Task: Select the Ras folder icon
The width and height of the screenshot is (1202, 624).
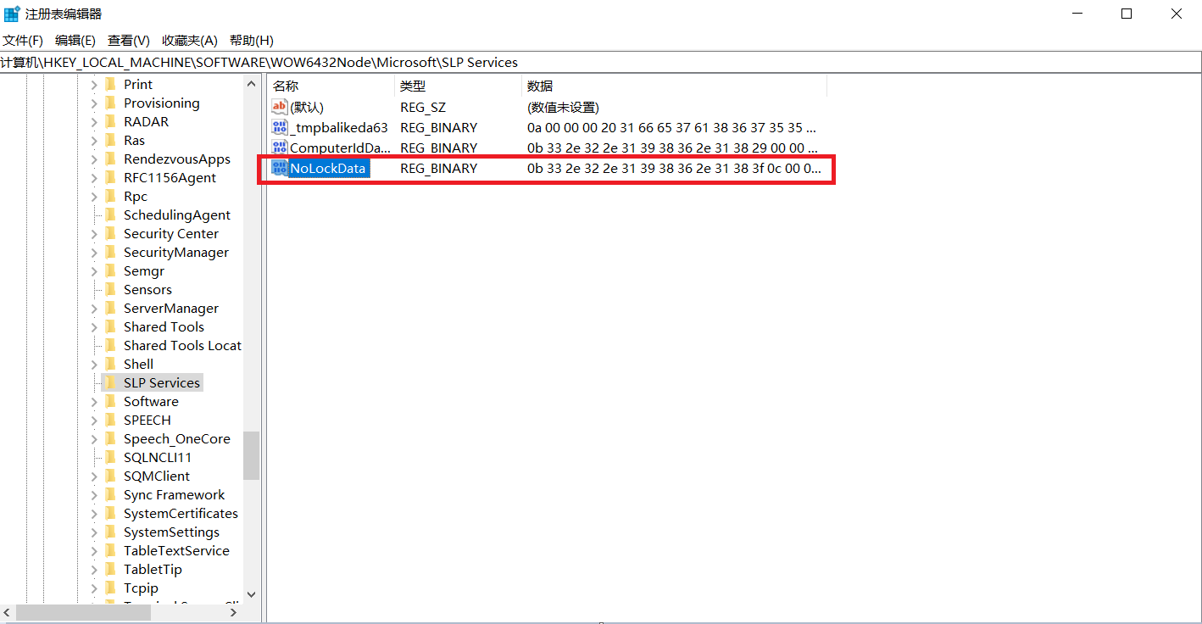Action: [110, 141]
